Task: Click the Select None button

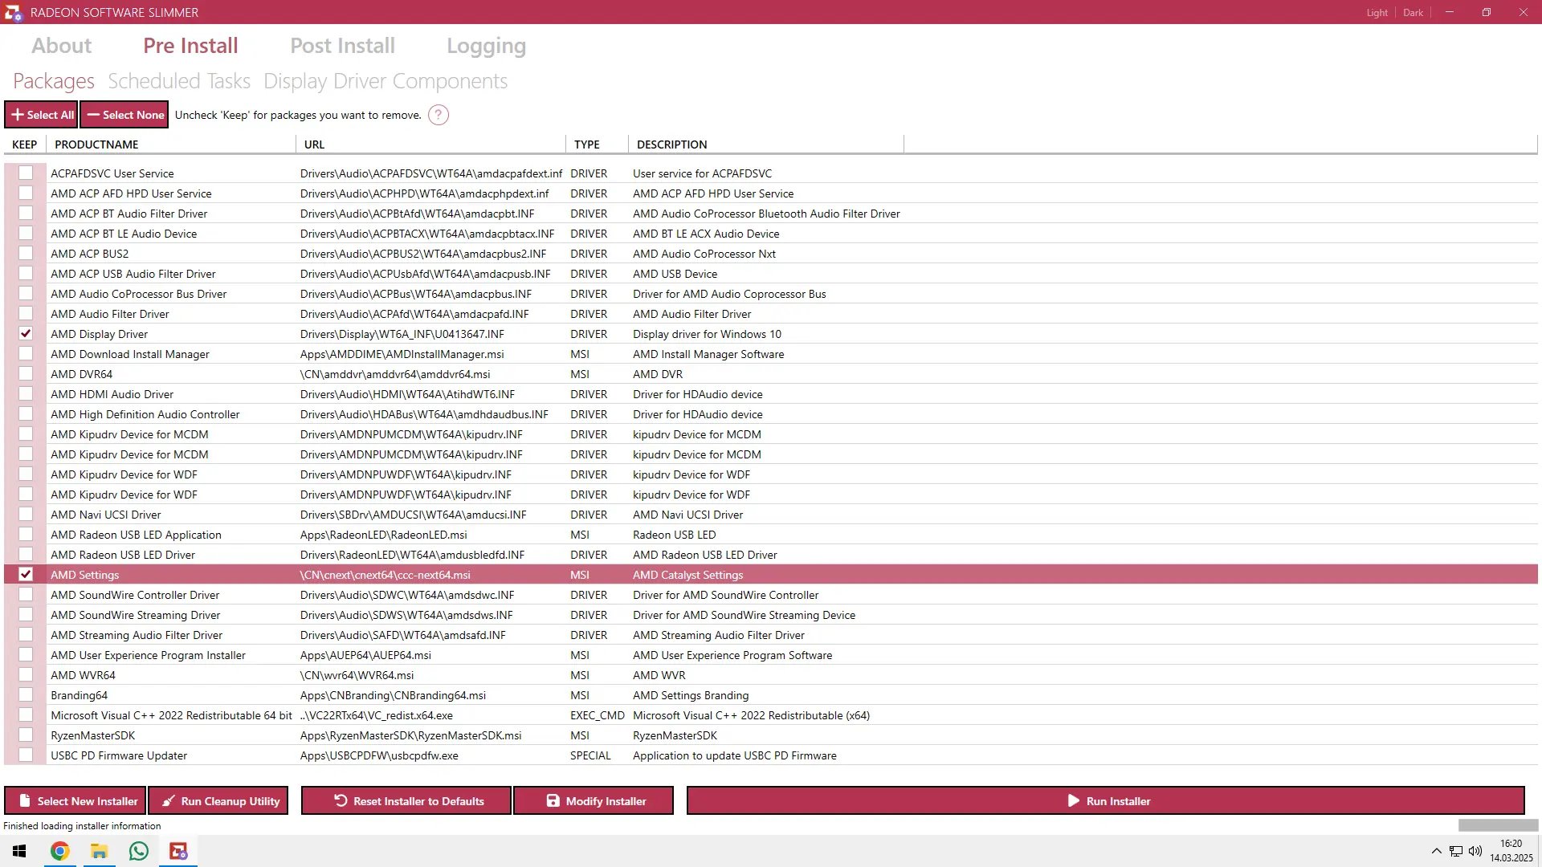Action: tap(124, 115)
